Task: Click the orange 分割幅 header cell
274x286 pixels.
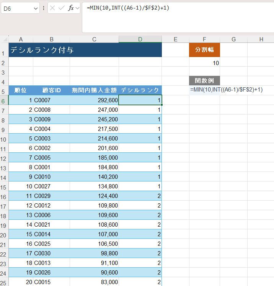Action: tap(204, 50)
